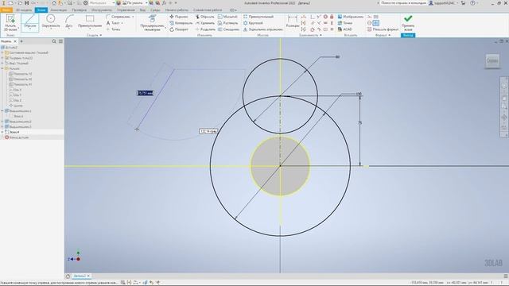Select the Stretch (Растянуть) tool
The height and width of the screenshot is (286, 509).
click(228, 23)
